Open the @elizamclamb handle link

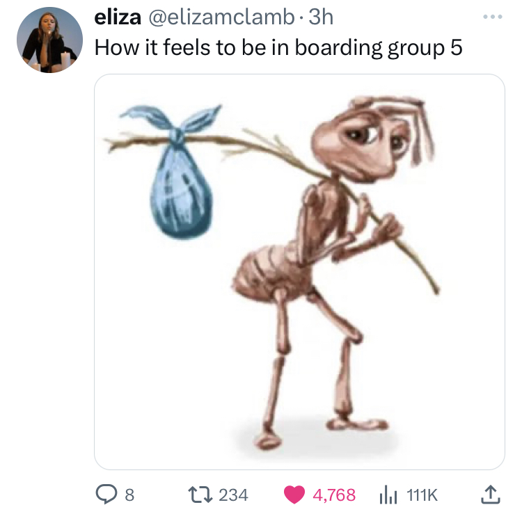point(221,17)
